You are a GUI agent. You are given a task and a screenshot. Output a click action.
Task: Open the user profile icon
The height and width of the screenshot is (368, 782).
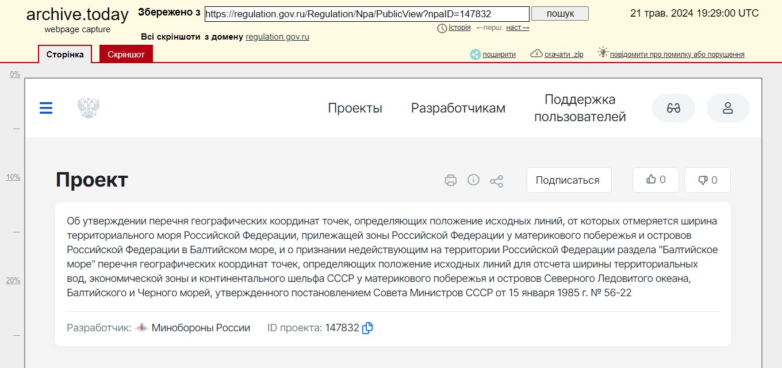728,108
